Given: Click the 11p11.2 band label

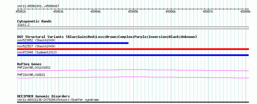Looking at the screenshot, I should click(23, 25).
